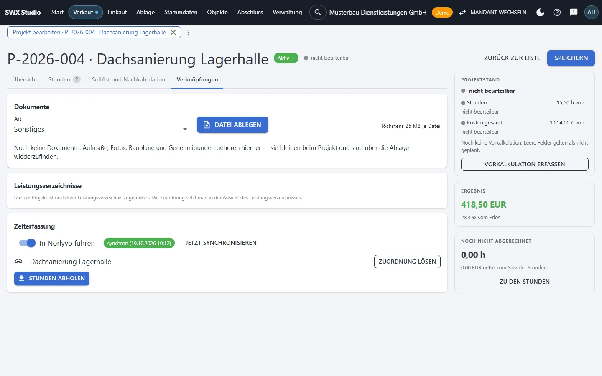Open the AD user avatar menu
This screenshot has width=602, height=376.
coord(591,12)
